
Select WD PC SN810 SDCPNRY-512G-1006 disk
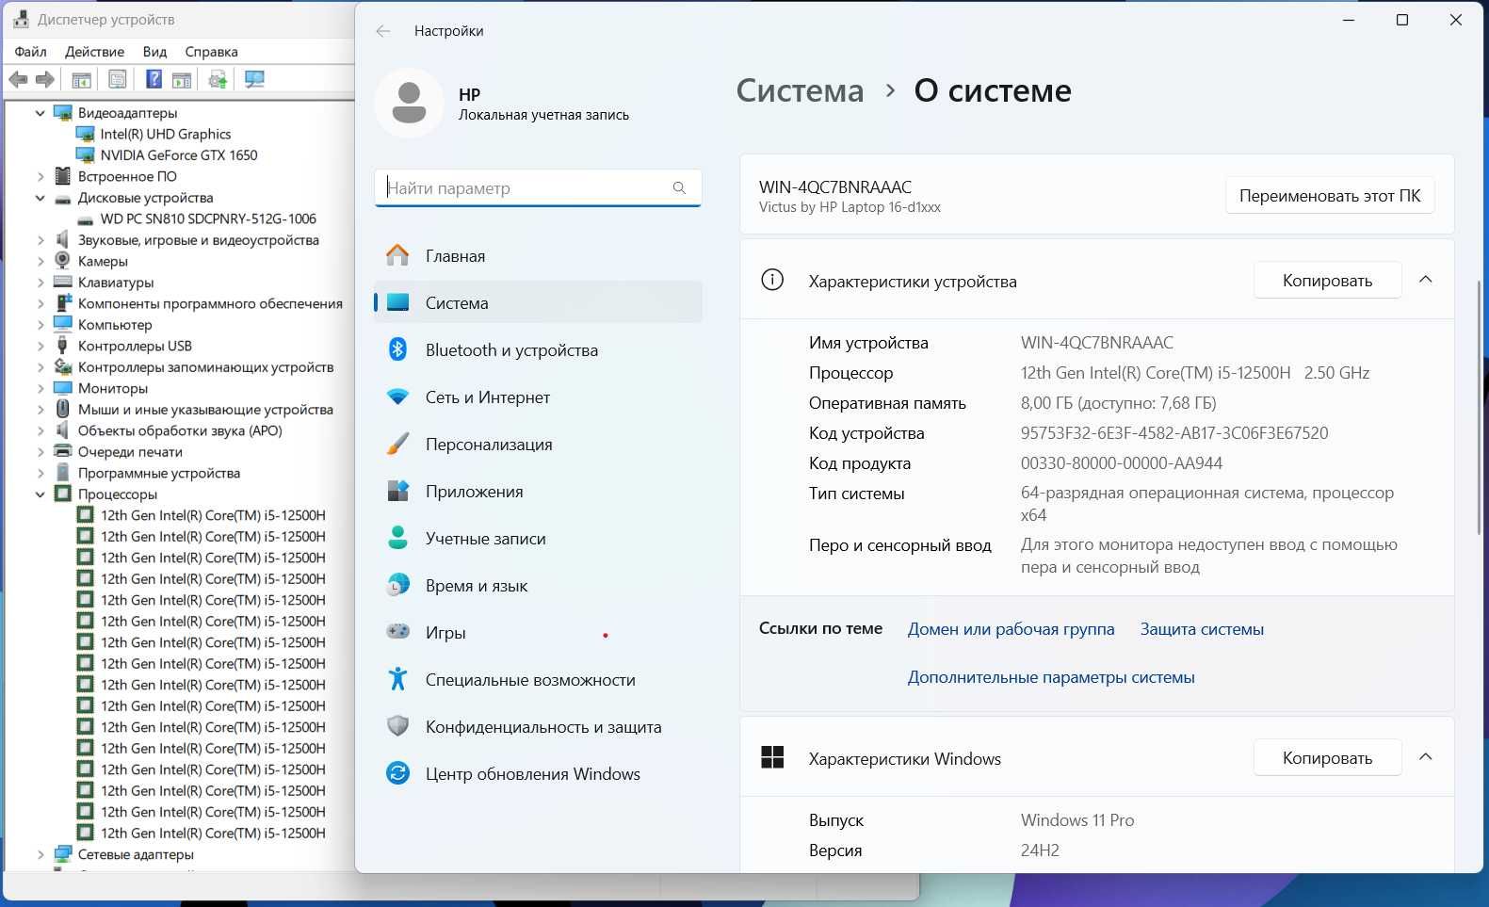point(208,219)
